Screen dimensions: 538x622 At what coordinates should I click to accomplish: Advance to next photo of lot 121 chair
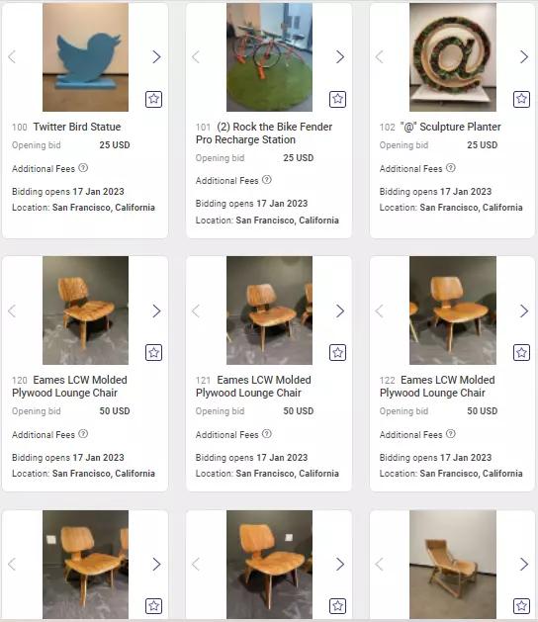tap(340, 311)
